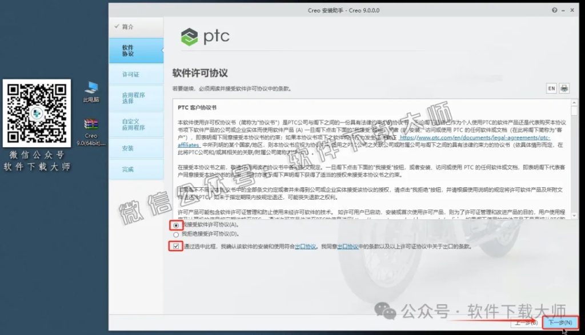Open the ptc.com legal-agreements link

(475, 138)
